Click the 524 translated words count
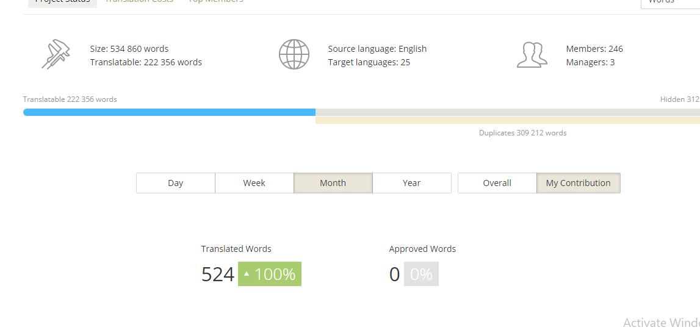The height and width of the screenshot is (330, 700). (x=218, y=274)
